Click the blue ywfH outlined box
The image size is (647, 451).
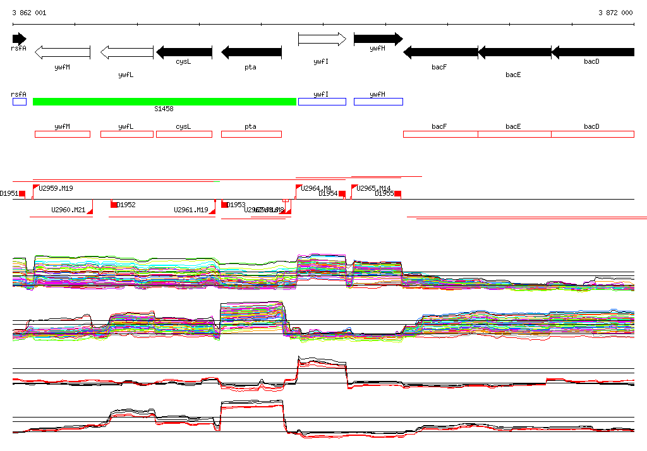tap(378, 102)
